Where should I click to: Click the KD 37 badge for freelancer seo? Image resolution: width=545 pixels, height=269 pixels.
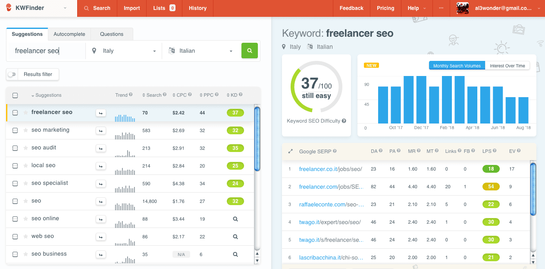click(235, 113)
